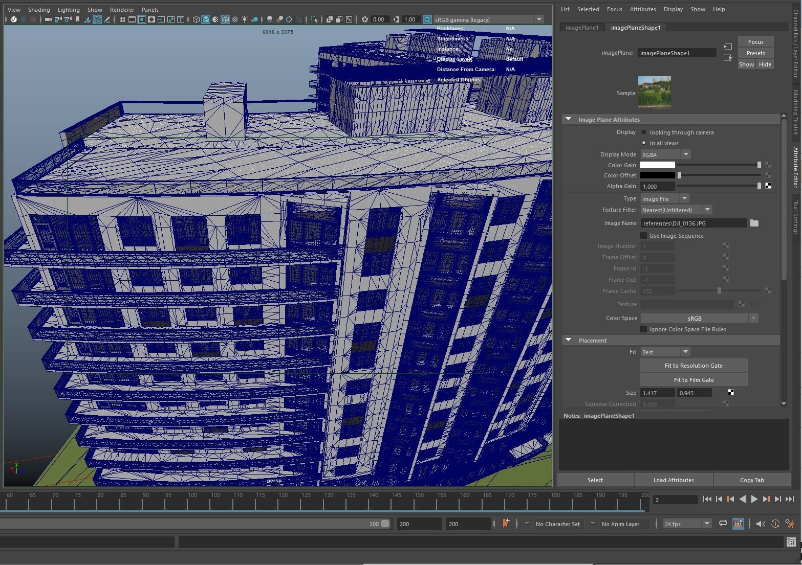This screenshot has height=565, width=802.
Task: Open the Lighting viewport menu
Action: 69,9
